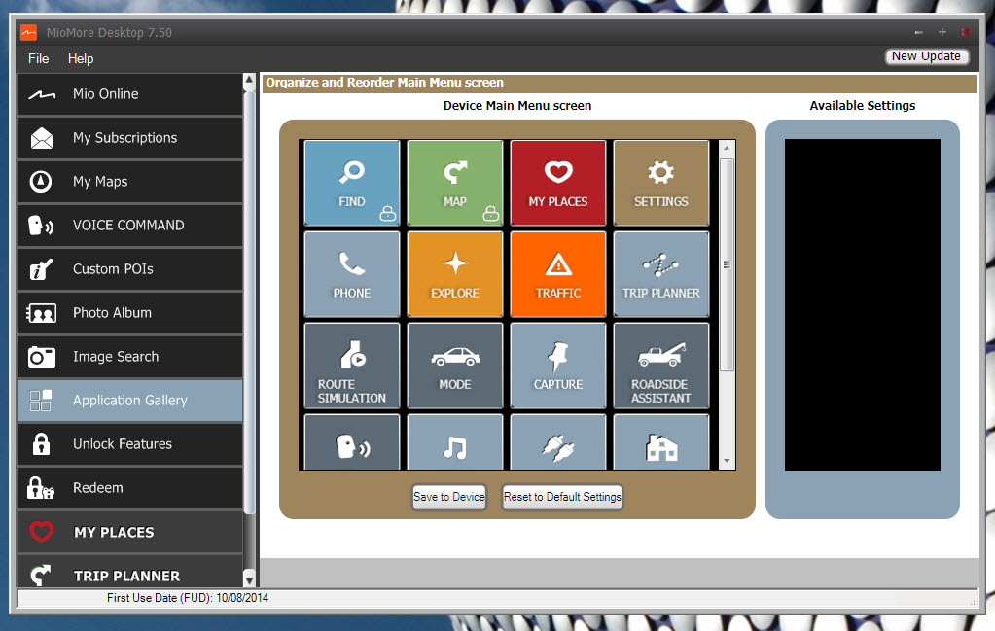Viewport: 995px width, 631px height.
Task: Click the Photo Album film icon
Action: click(x=41, y=313)
